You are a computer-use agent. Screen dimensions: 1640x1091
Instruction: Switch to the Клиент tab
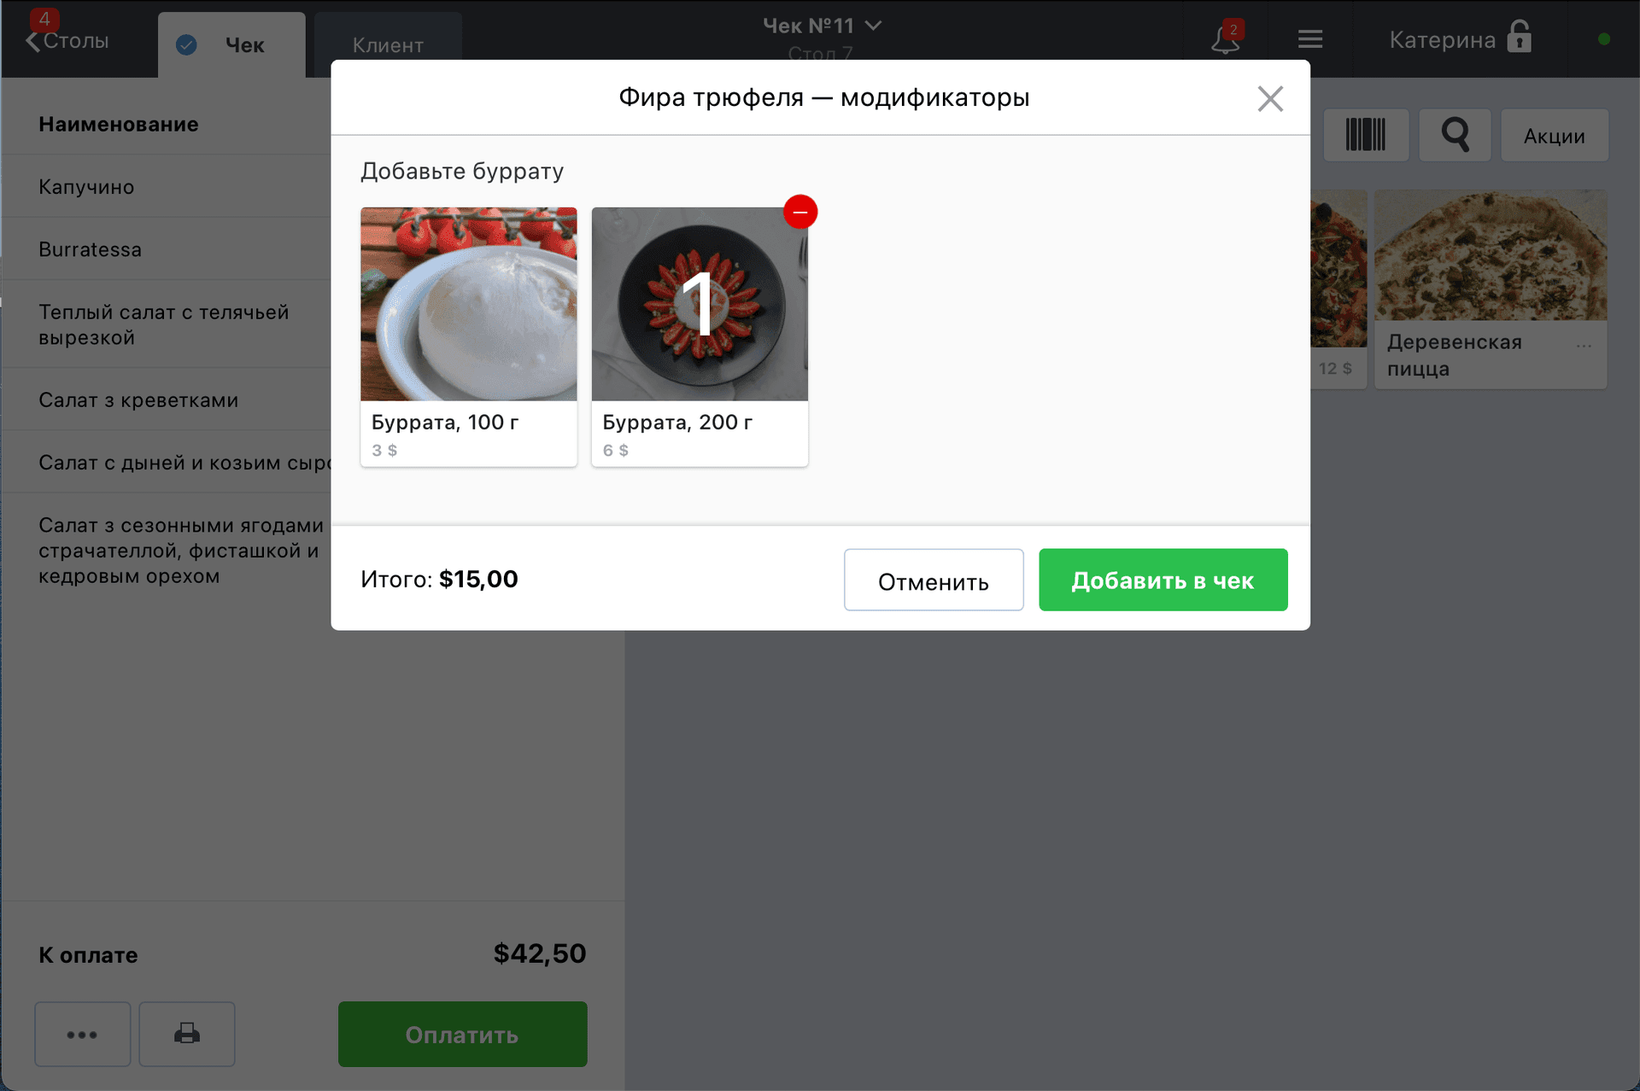[x=388, y=45]
